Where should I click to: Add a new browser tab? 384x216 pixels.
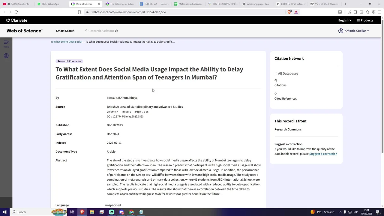point(345,4)
